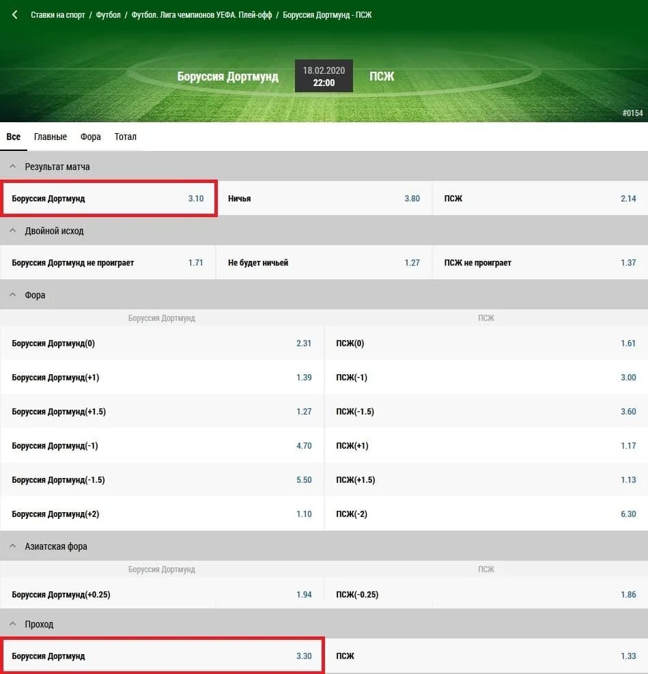Select ПСЖ(-2) handicap at 6.30

pyautogui.click(x=486, y=514)
